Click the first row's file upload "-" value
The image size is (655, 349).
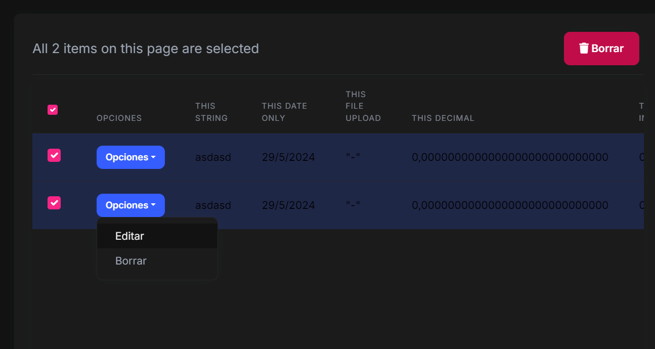coord(353,157)
